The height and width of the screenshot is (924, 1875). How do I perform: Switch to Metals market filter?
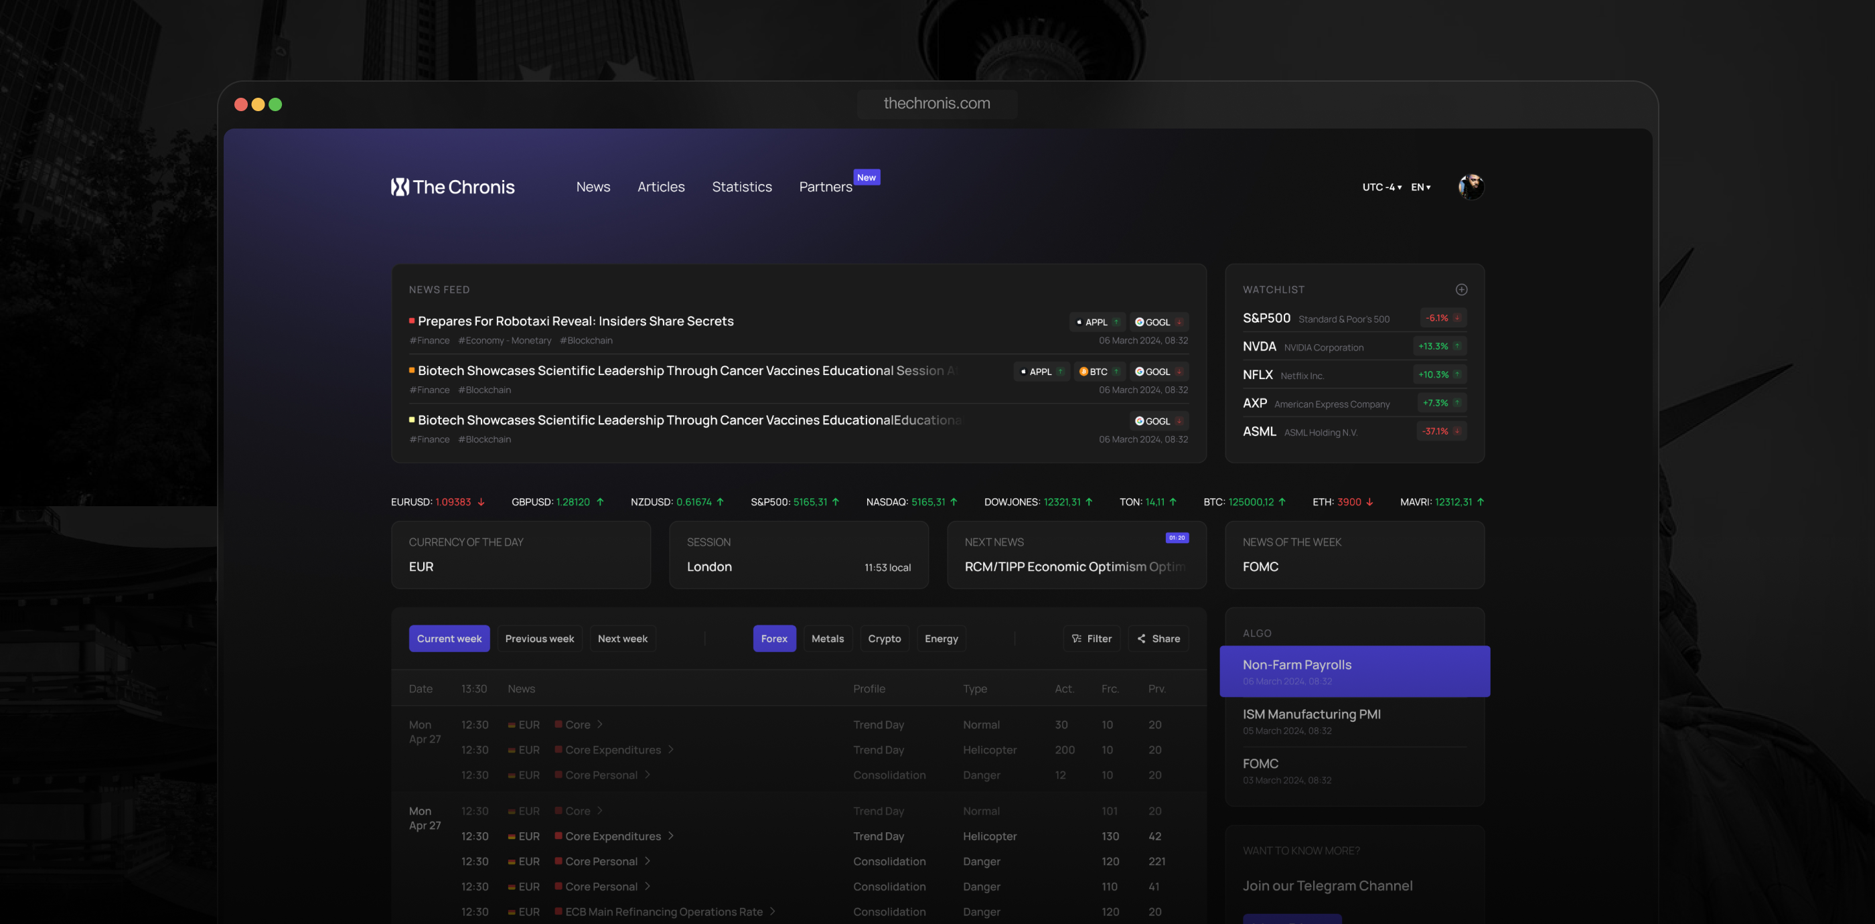(828, 639)
